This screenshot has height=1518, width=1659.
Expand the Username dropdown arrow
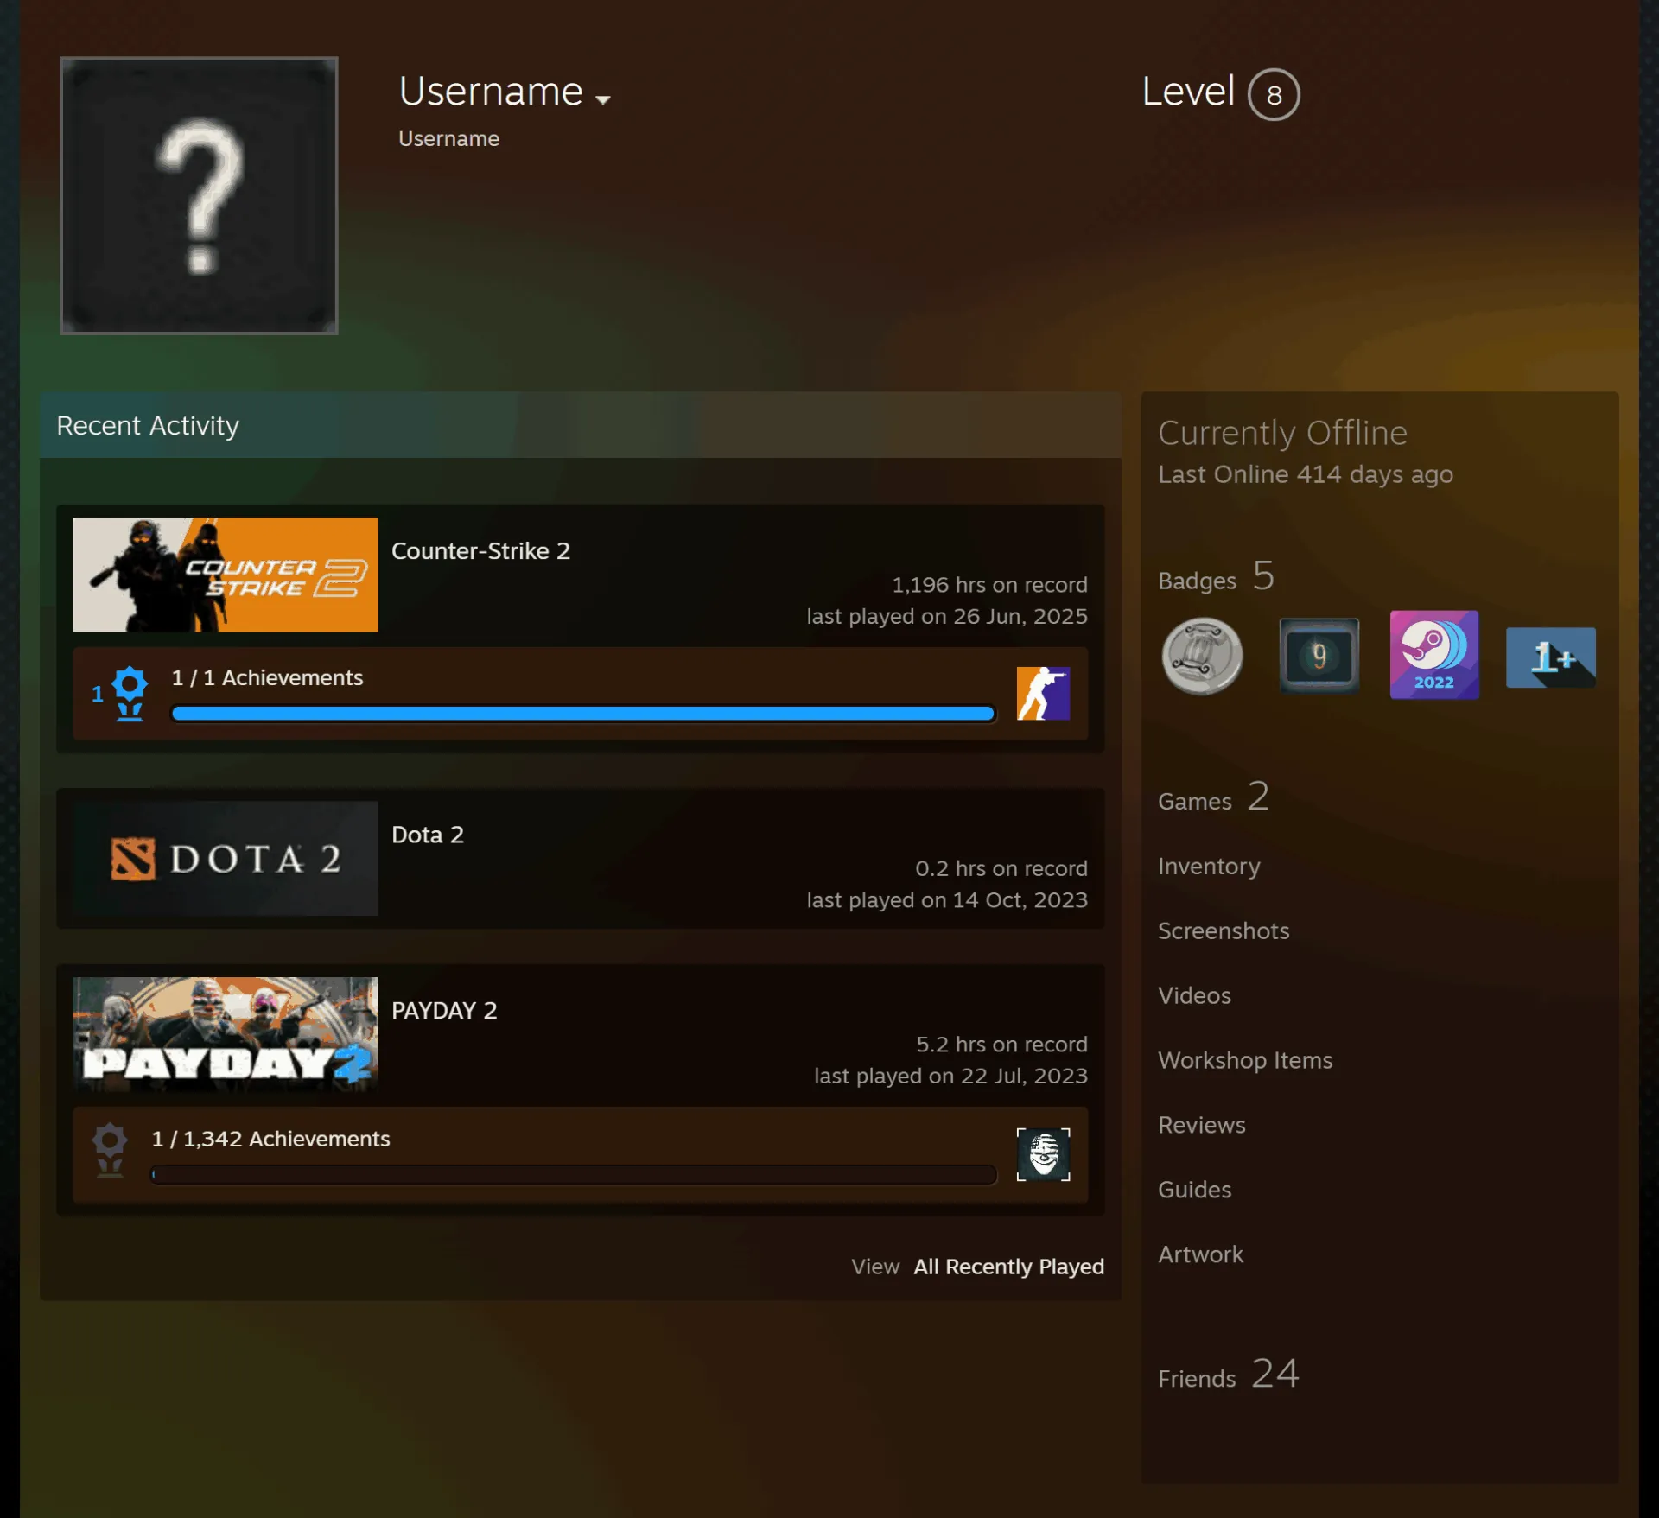[x=603, y=99]
